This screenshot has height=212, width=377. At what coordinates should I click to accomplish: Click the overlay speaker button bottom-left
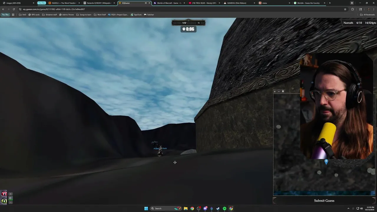[11, 198]
